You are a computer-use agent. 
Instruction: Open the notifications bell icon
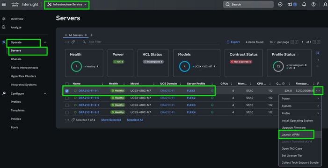(x=304, y=4)
